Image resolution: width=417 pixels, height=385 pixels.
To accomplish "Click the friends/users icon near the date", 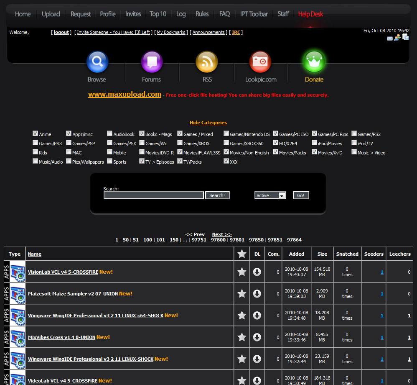I will pos(397,38).
